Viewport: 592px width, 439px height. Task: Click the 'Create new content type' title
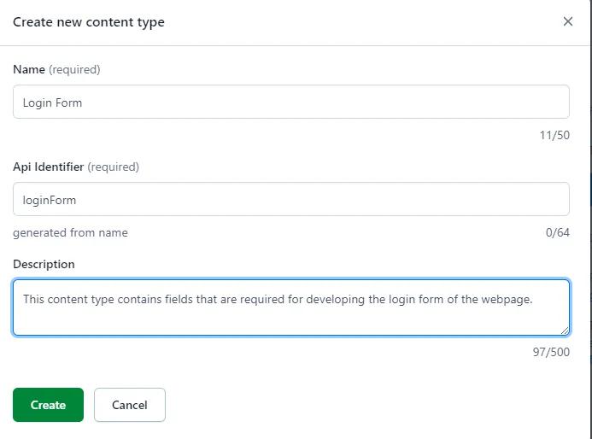point(89,22)
